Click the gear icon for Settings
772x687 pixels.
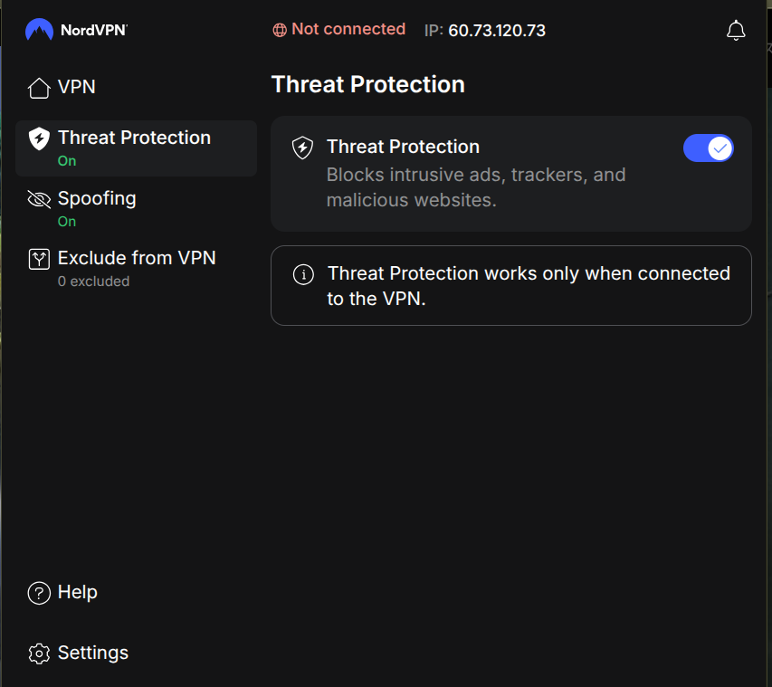39,654
